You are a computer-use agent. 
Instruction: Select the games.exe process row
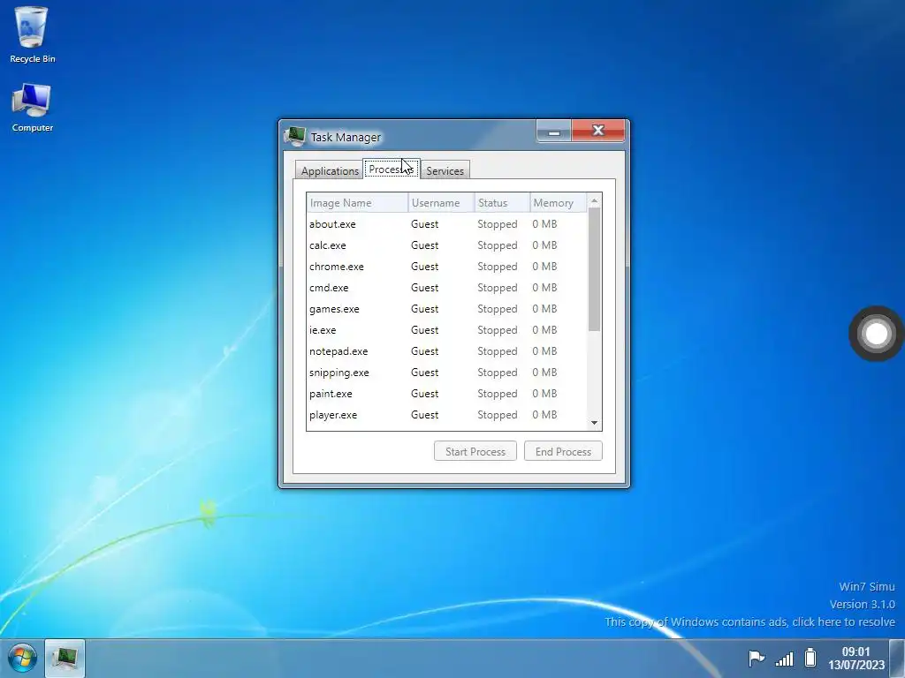pos(446,309)
